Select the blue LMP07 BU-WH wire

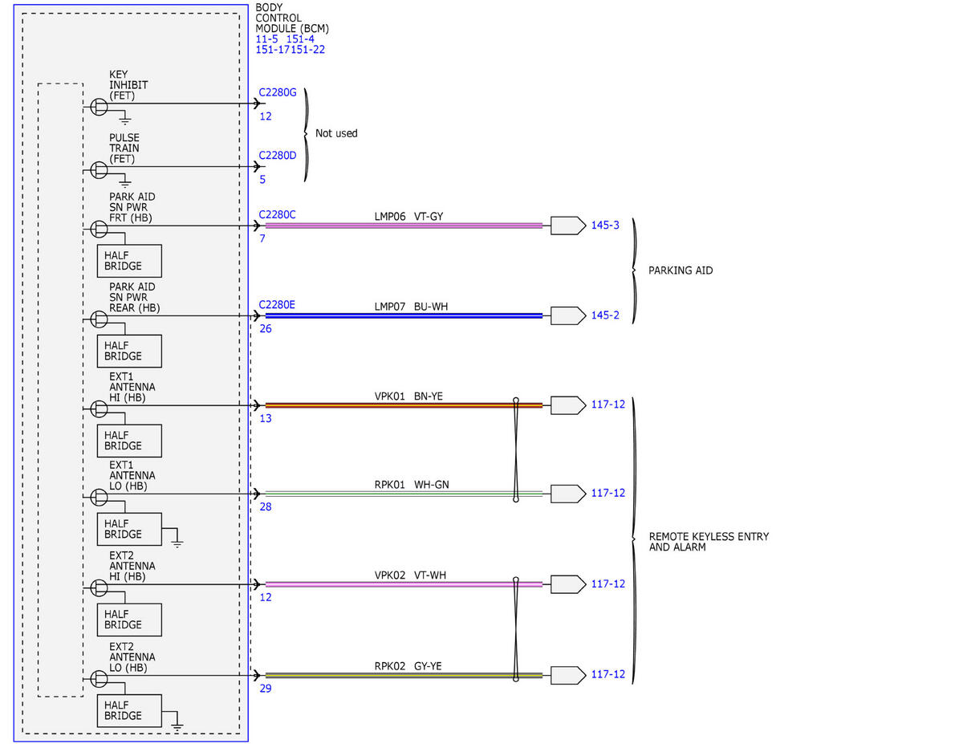[404, 316]
